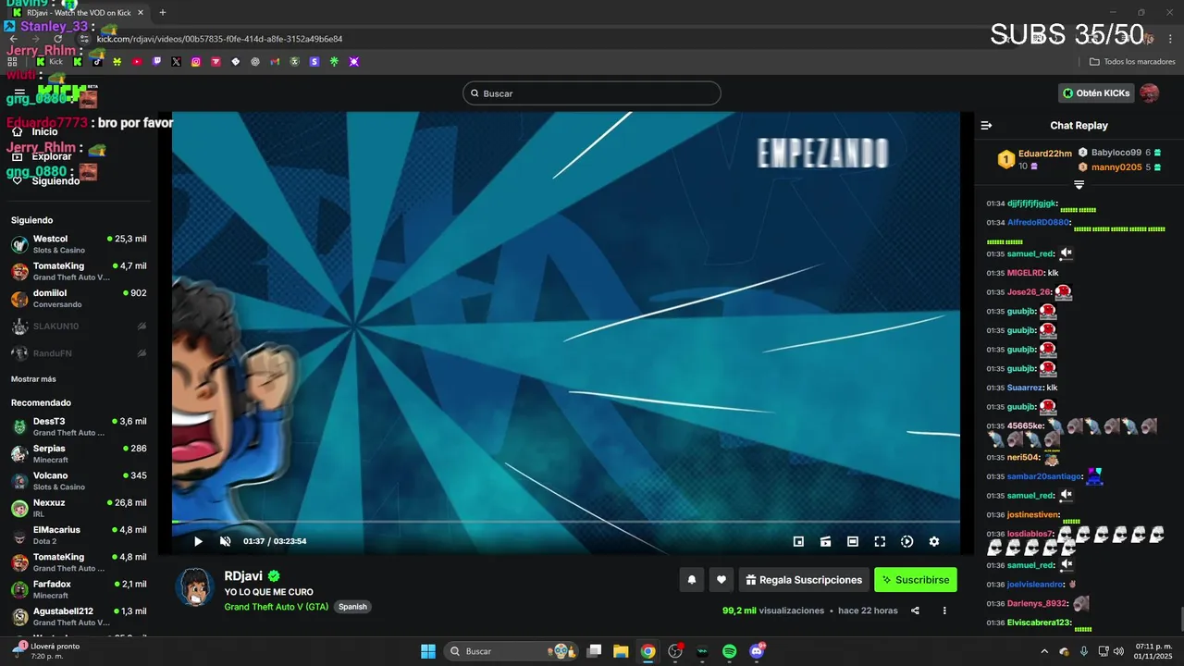
Task: Open Volcano Slots & Casino channel
Action: (79, 481)
